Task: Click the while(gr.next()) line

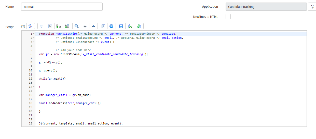Action: [x=52, y=79]
